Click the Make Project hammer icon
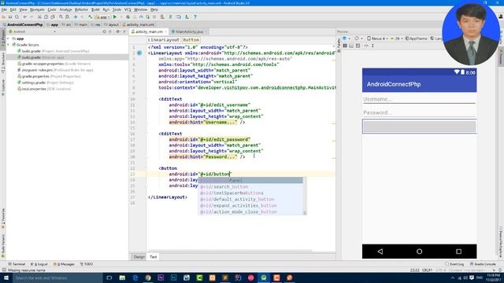The image size is (504, 283). click(x=91, y=17)
